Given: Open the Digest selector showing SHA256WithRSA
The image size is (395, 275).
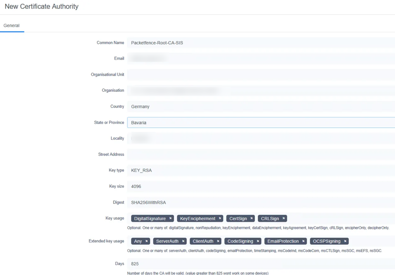Looking at the screenshot, I should click(233, 202).
